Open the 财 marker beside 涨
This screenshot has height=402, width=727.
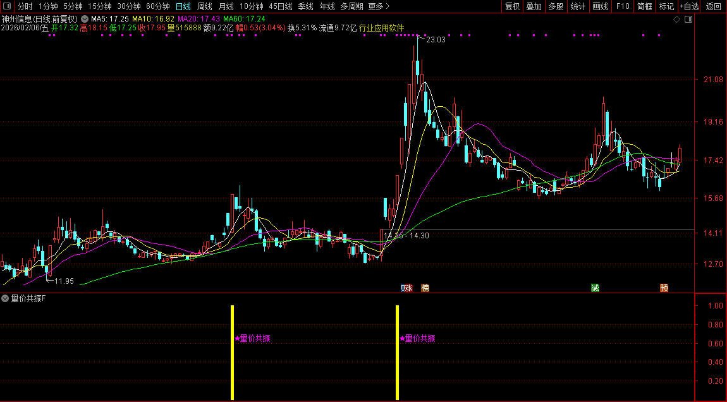(403, 288)
